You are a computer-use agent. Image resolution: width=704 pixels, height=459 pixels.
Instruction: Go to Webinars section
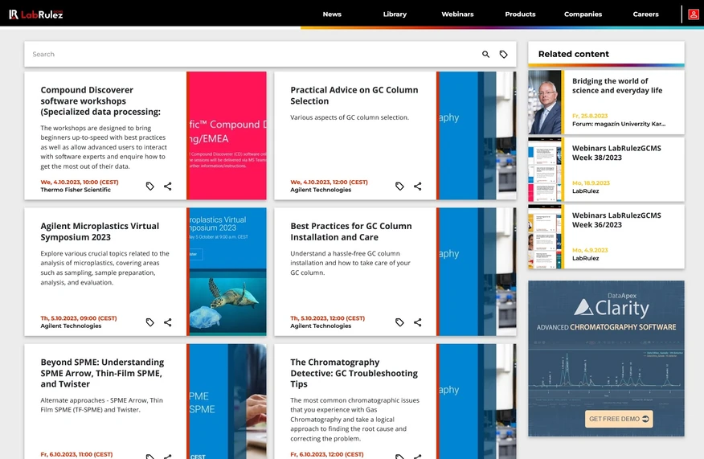[x=457, y=14]
